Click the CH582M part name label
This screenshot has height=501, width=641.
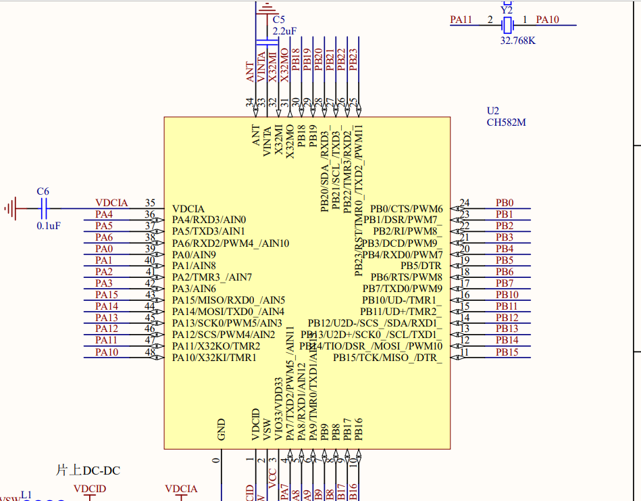506,122
